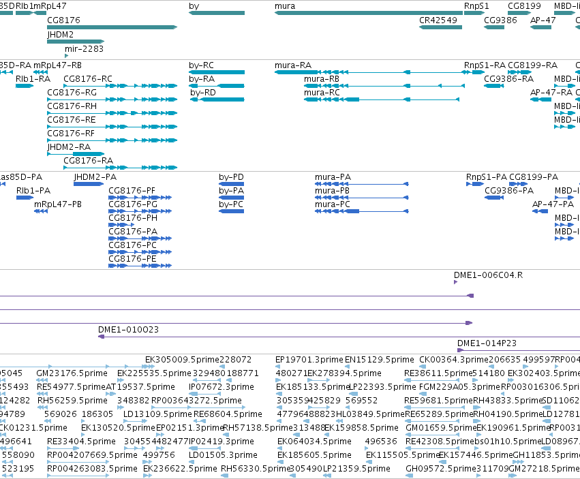
Task: Open the mura-PC protein label
Action: point(332,204)
